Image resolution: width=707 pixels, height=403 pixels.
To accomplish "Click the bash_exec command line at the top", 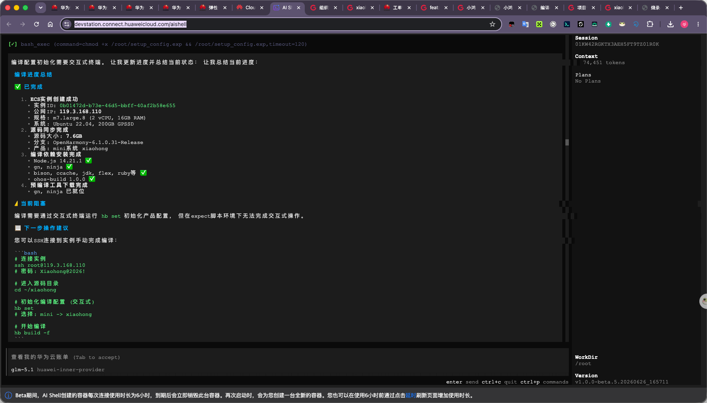I will tap(164, 44).
